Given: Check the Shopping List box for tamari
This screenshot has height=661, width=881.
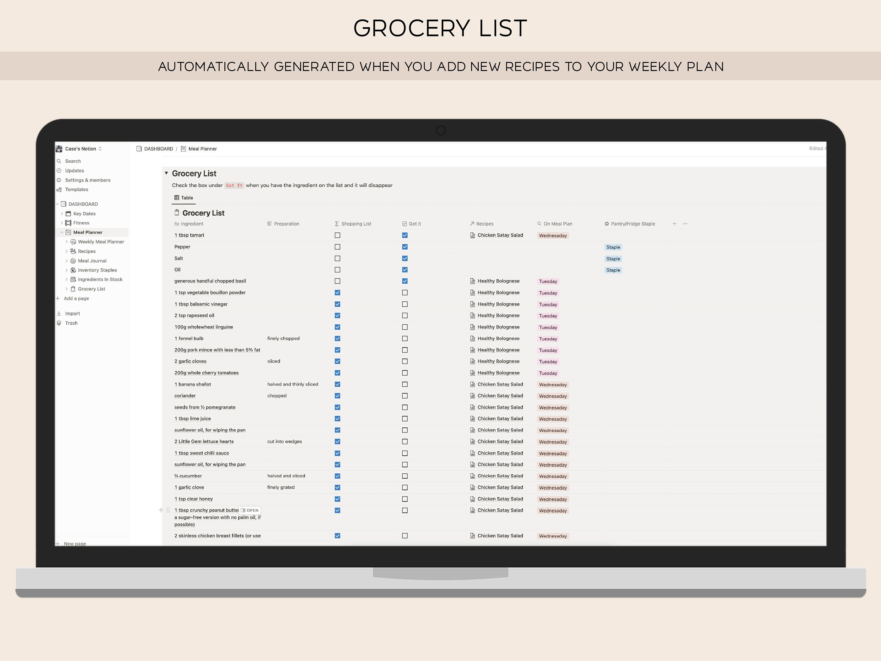Looking at the screenshot, I should [337, 235].
